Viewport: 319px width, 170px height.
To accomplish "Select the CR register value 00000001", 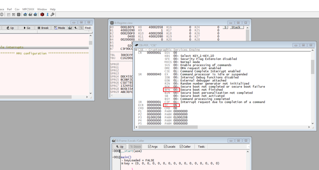I will (x=154, y=53).
